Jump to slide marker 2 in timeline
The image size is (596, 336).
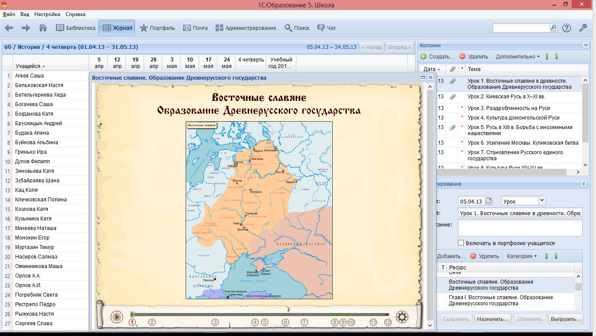point(152,322)
